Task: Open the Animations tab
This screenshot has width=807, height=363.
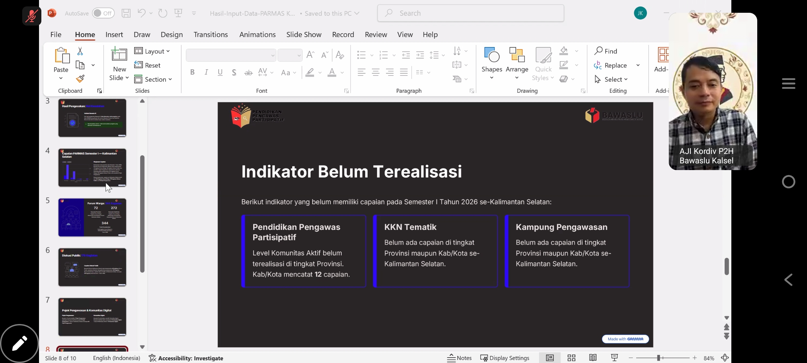Action: point(257,35)
